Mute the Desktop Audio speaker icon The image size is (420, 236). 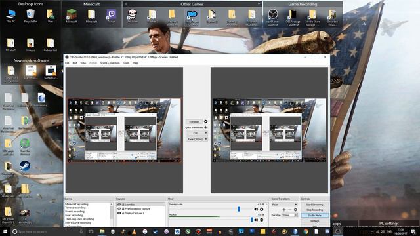tap(256, 209)
